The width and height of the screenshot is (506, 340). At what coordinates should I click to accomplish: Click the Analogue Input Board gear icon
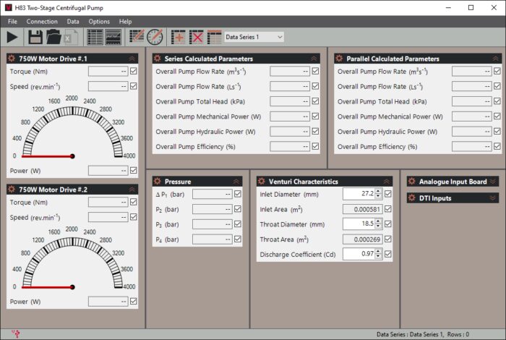pyautogui.click(x=412, y=181)
